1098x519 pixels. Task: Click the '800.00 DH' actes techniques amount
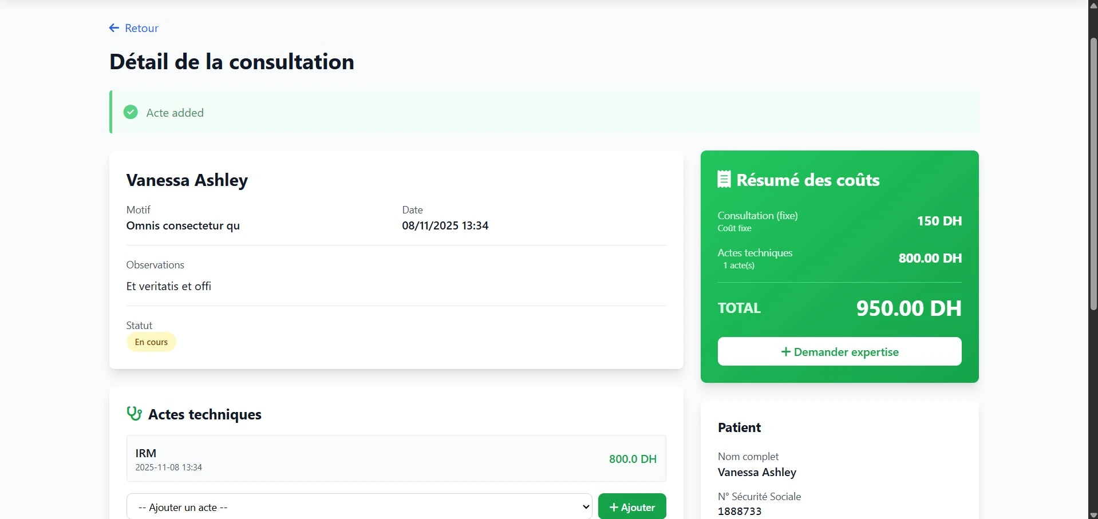pos(930,258)
